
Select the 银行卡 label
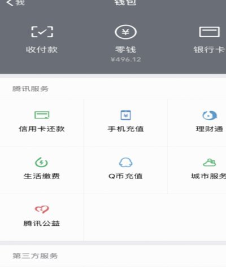pyautogui.click(x=209, y=50)
